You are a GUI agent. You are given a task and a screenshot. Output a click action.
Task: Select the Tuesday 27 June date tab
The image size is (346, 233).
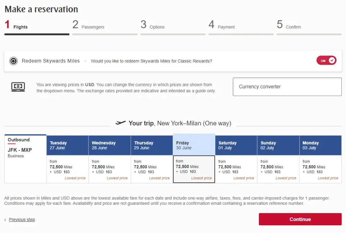tap(67, 145)
